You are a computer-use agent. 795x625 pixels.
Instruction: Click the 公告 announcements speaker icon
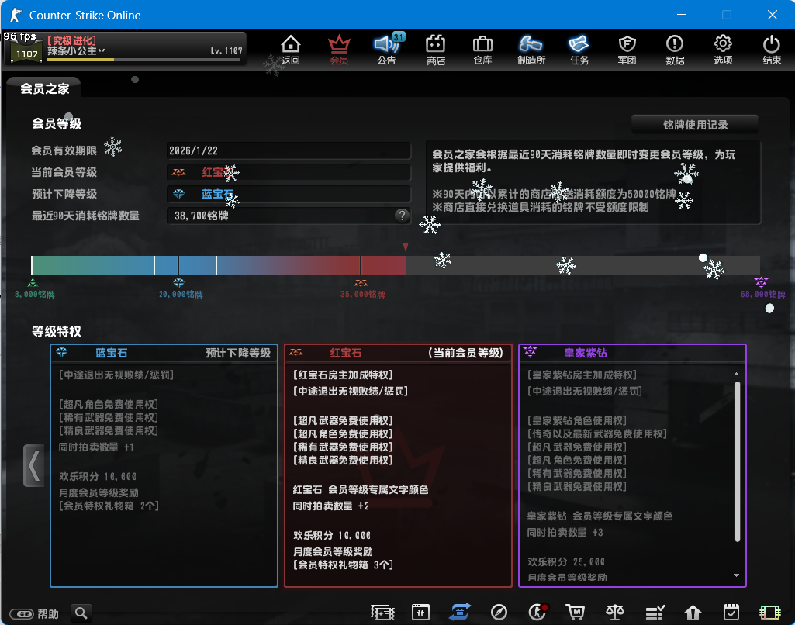385,50
